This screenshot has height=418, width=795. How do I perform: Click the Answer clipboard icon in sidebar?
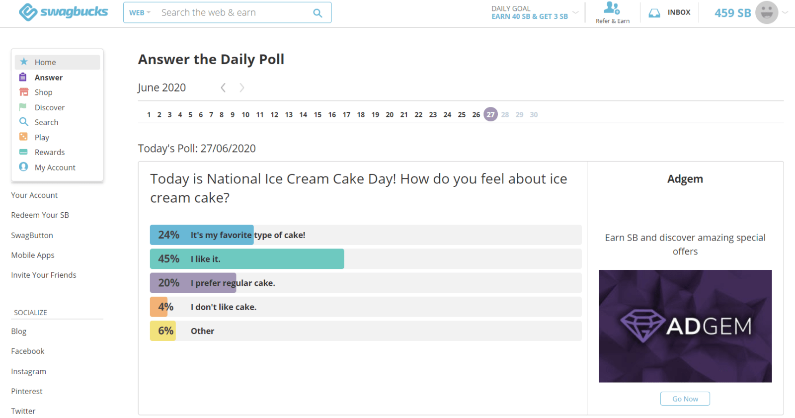pos(23,77)
